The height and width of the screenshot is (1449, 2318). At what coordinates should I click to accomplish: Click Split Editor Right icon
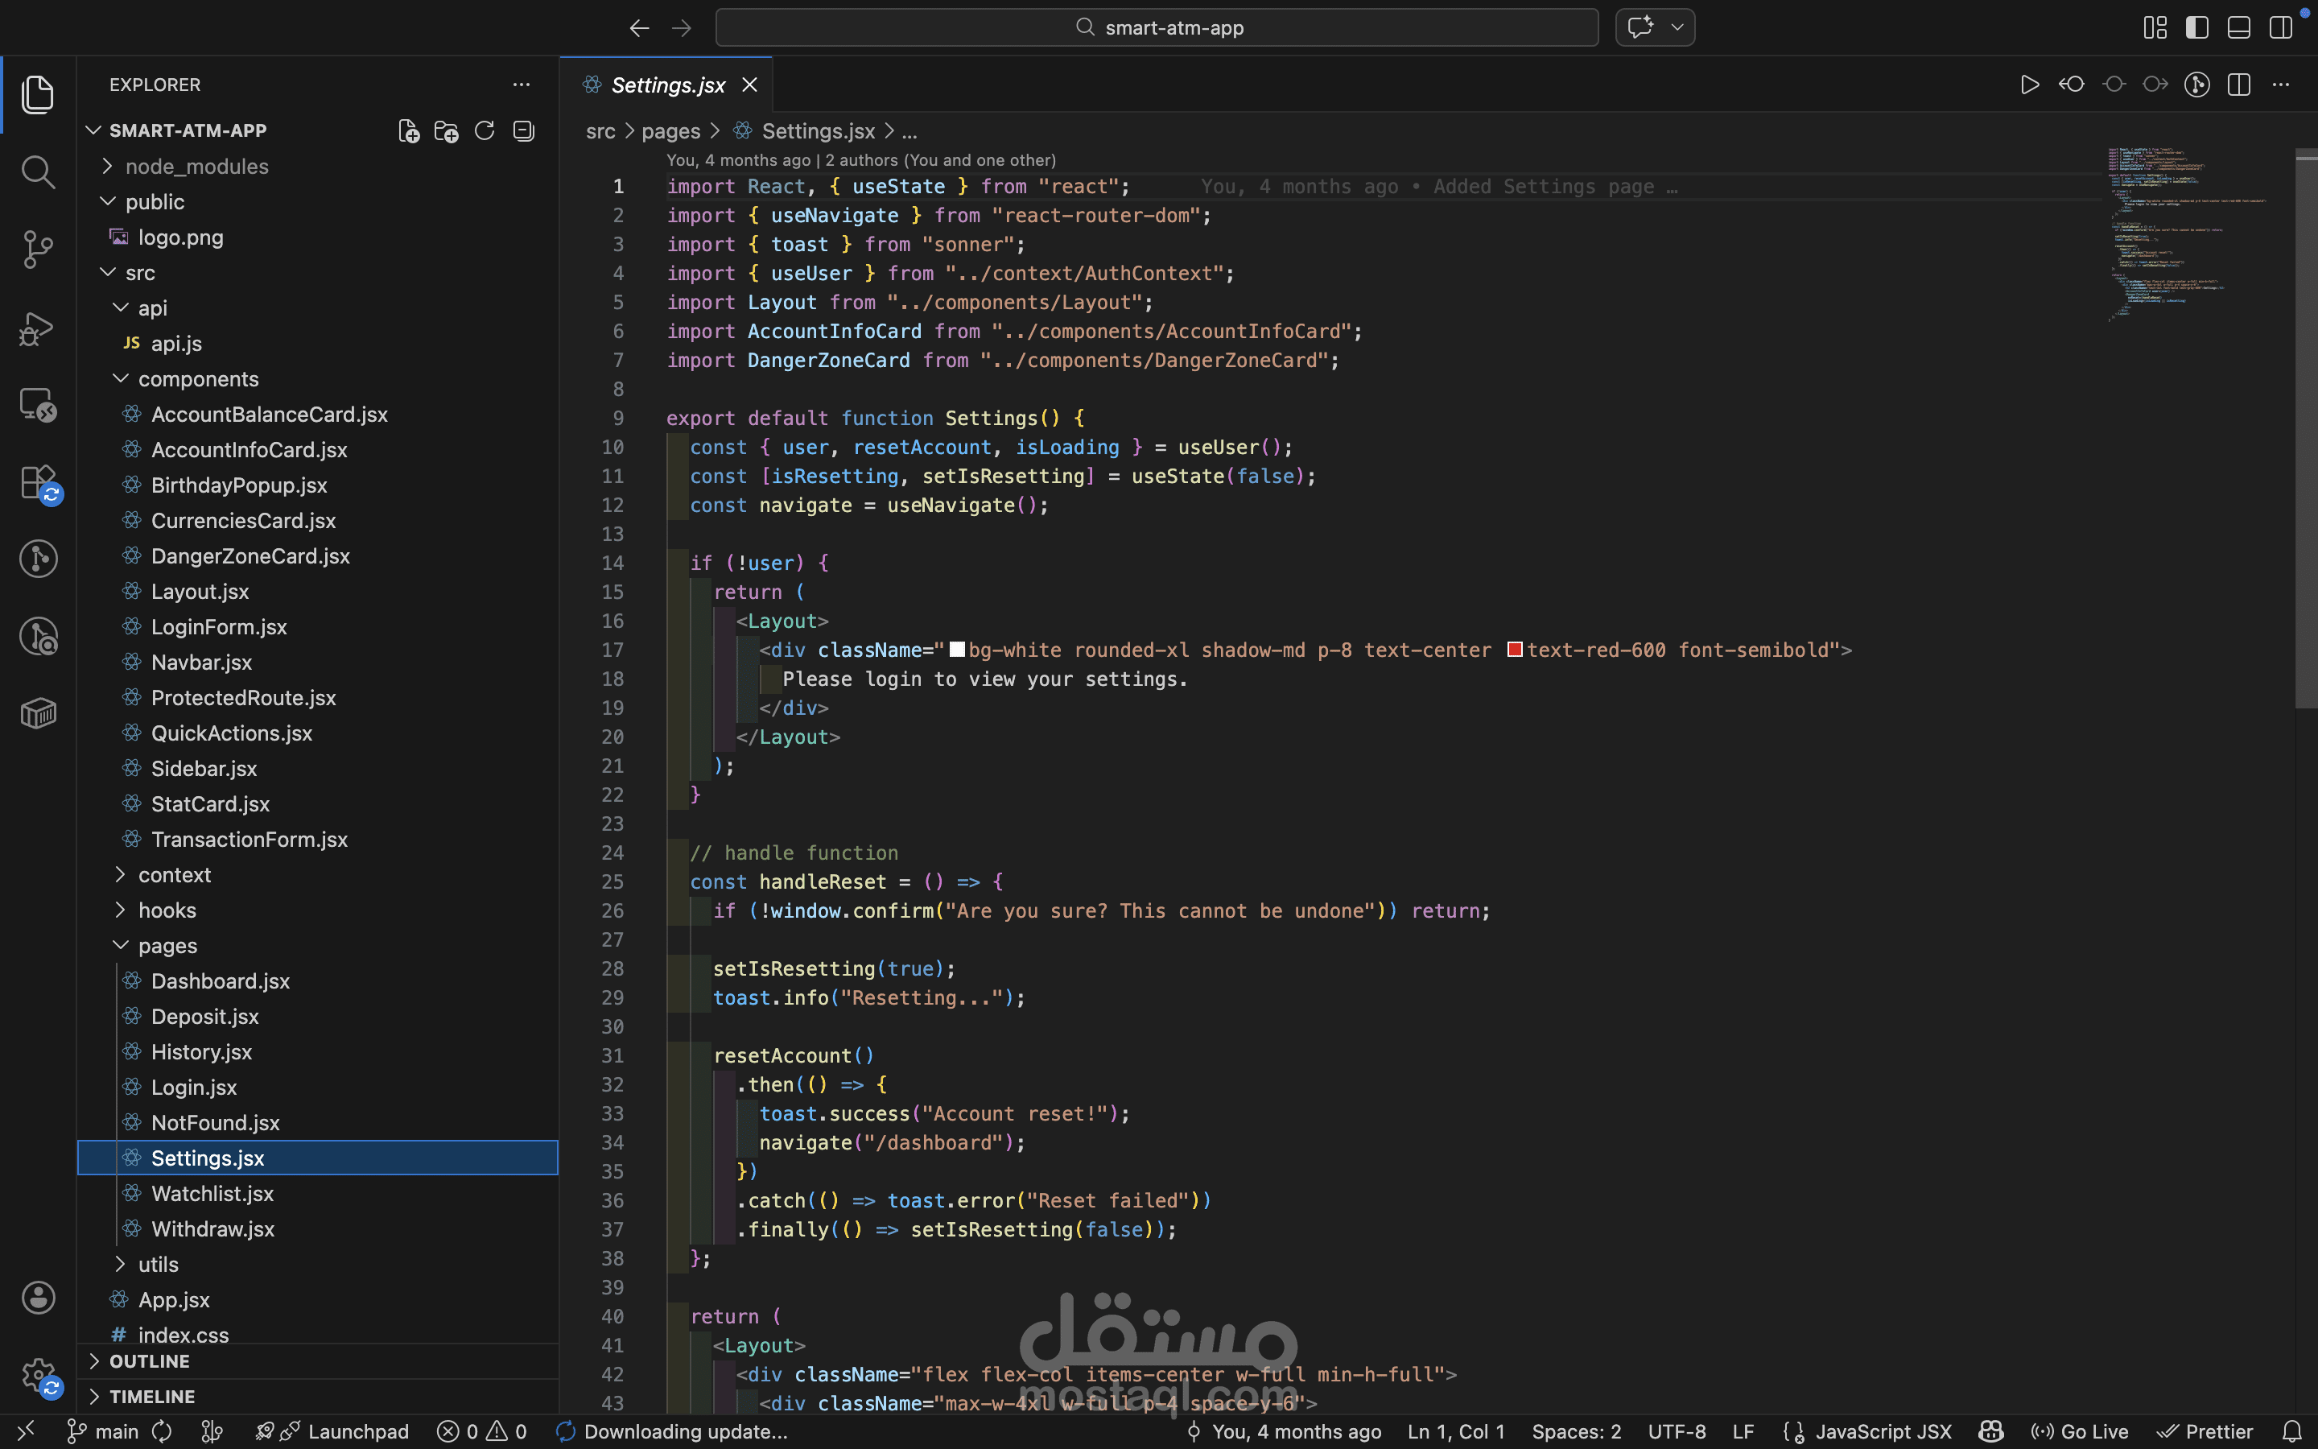point(2238,85)
